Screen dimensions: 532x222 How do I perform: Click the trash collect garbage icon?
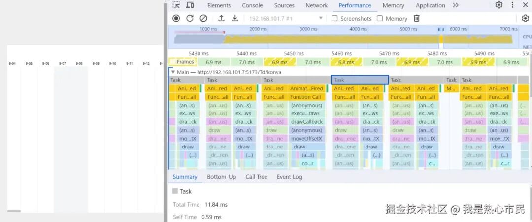(417, 18)
